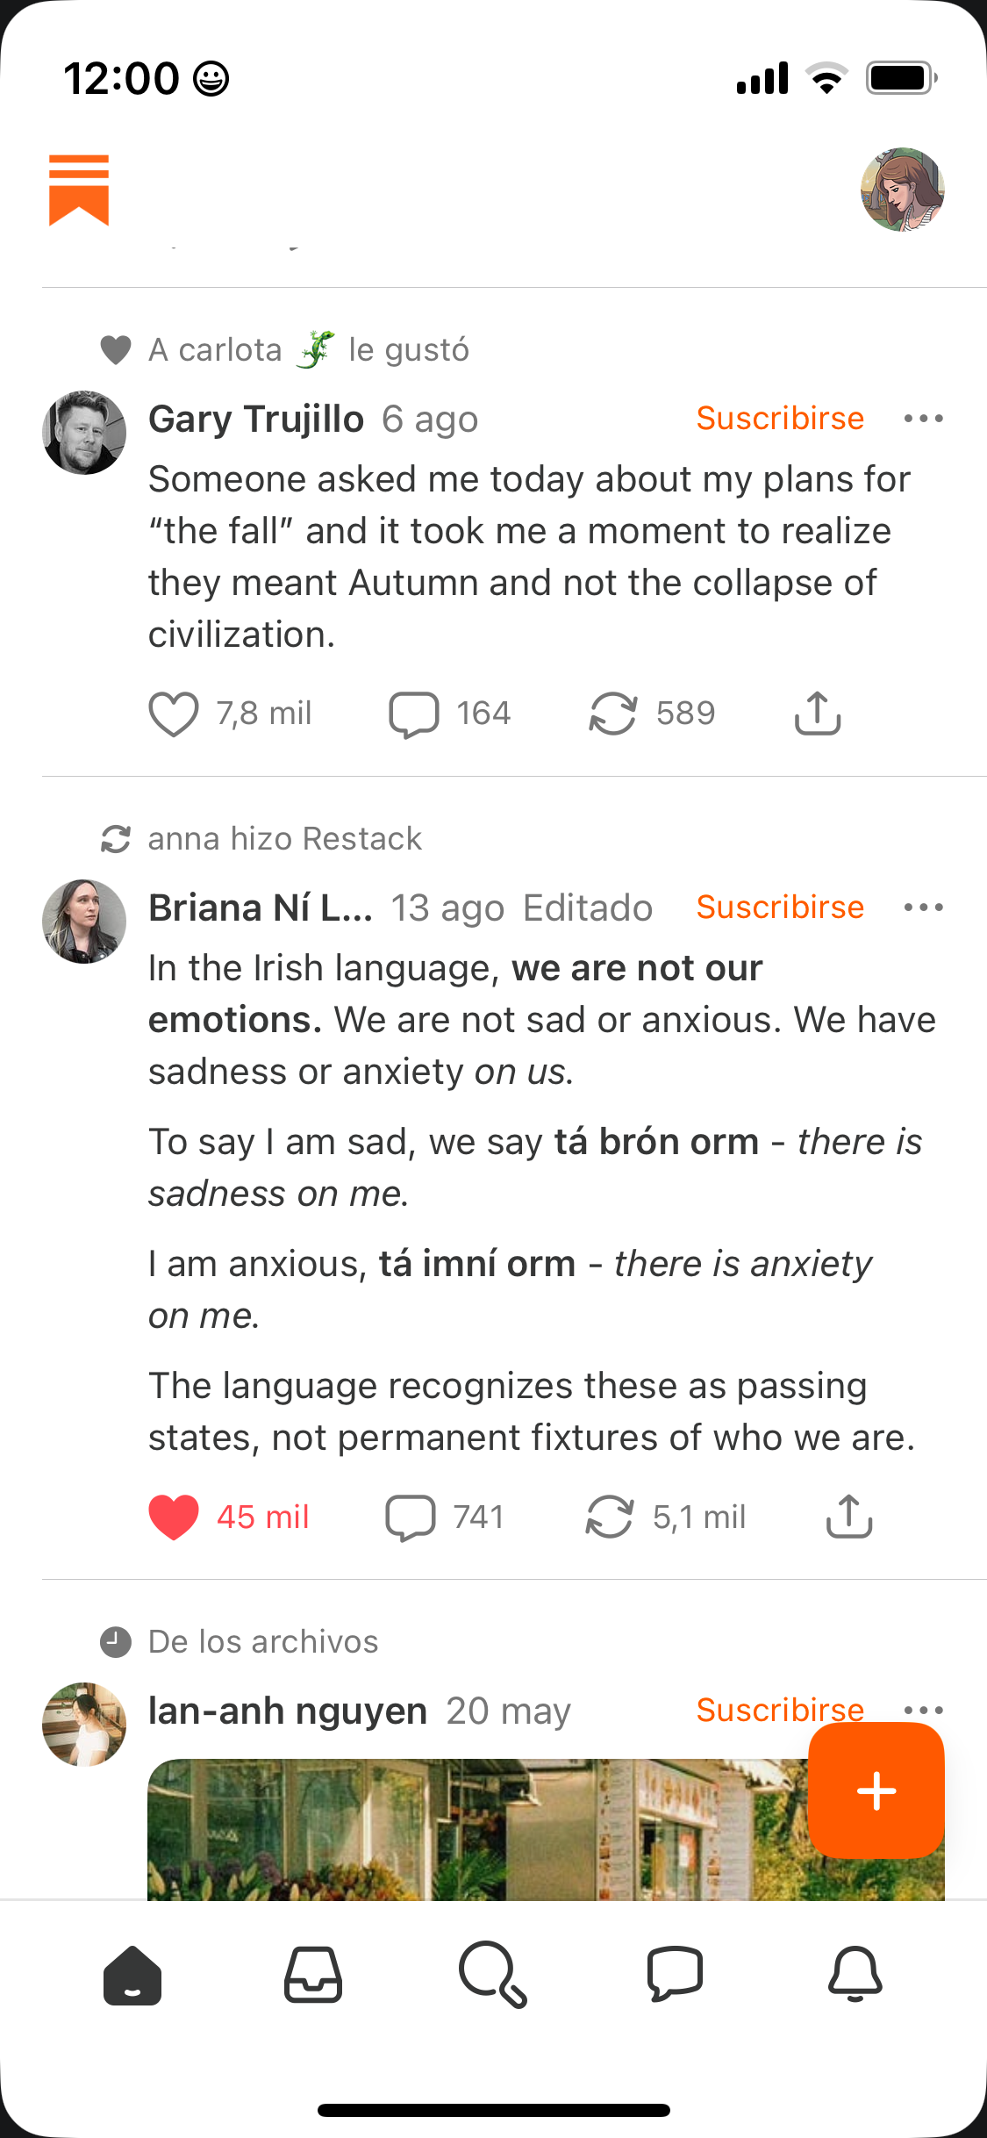Open comments on Briana's Irish language note

411,1517
